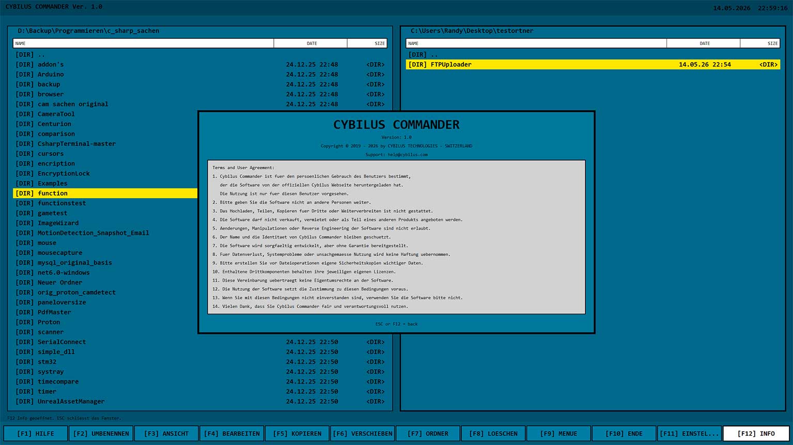The image size is (793, 445).
Task: Click the F2 UMBENENNEN button
Action: point(101,434)
